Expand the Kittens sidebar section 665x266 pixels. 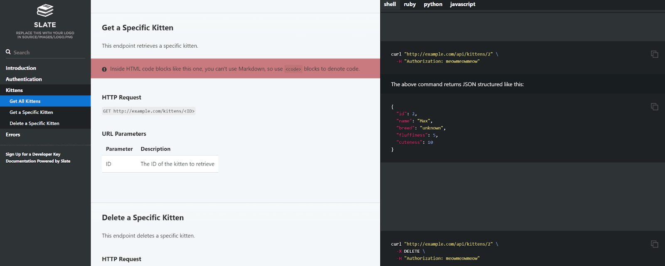[14, 90]
